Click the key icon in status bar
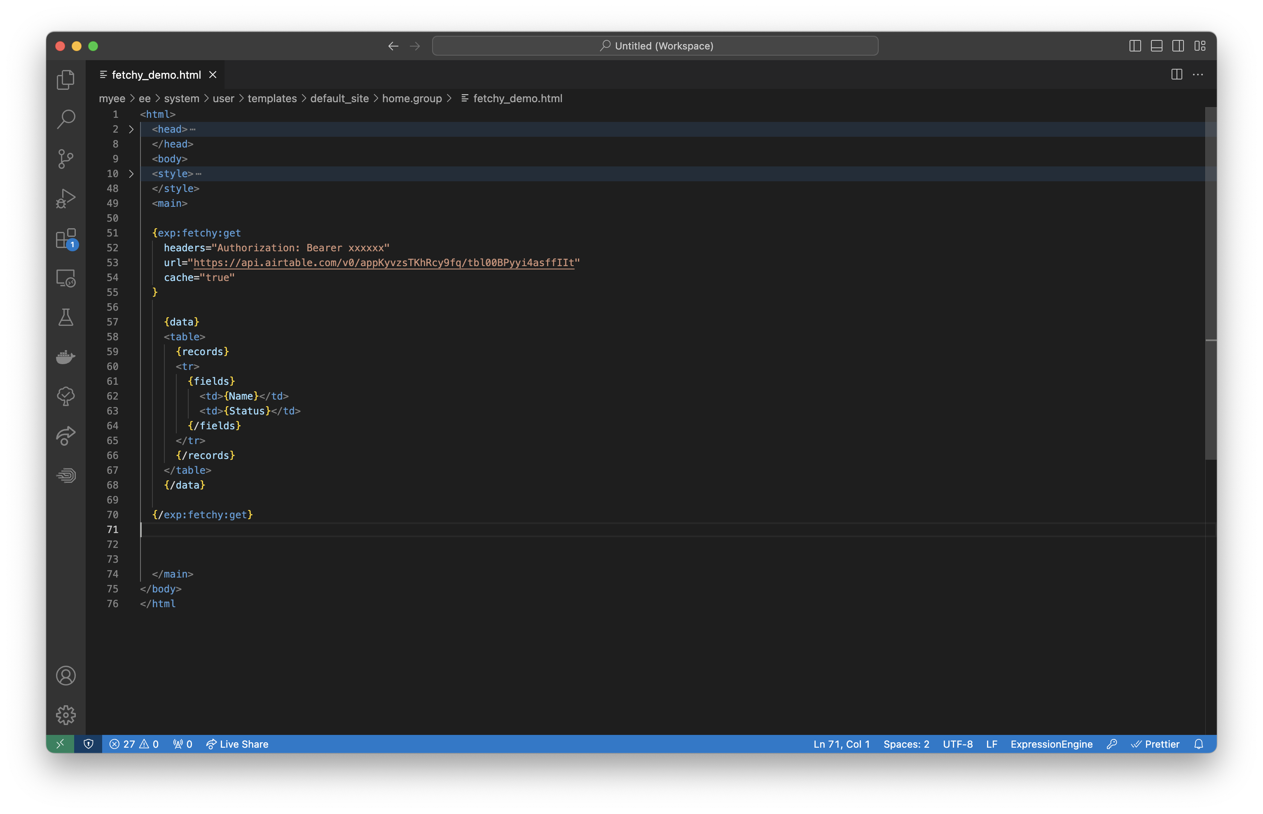The image size is (1263, 814). point(1112,744)
